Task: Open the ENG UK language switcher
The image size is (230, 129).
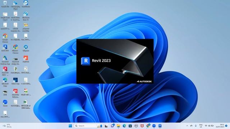Action: 201,126
